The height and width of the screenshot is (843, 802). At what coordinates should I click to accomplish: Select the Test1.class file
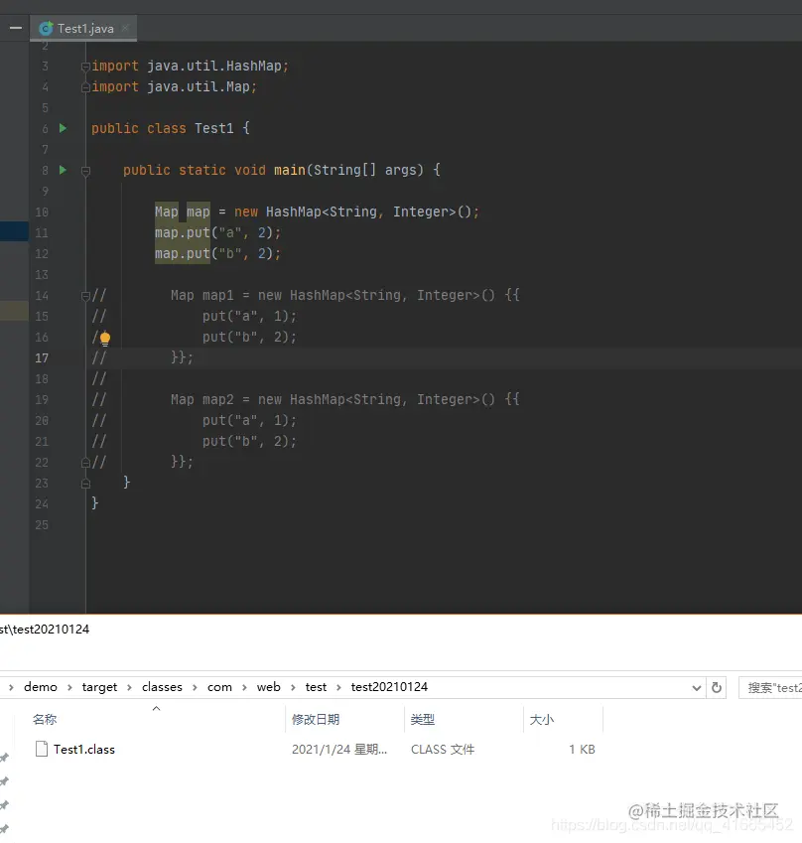83,750
